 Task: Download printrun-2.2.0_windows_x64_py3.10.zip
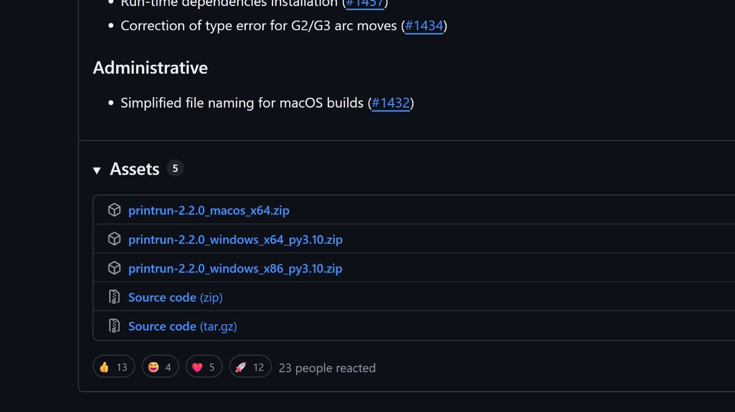235,239
